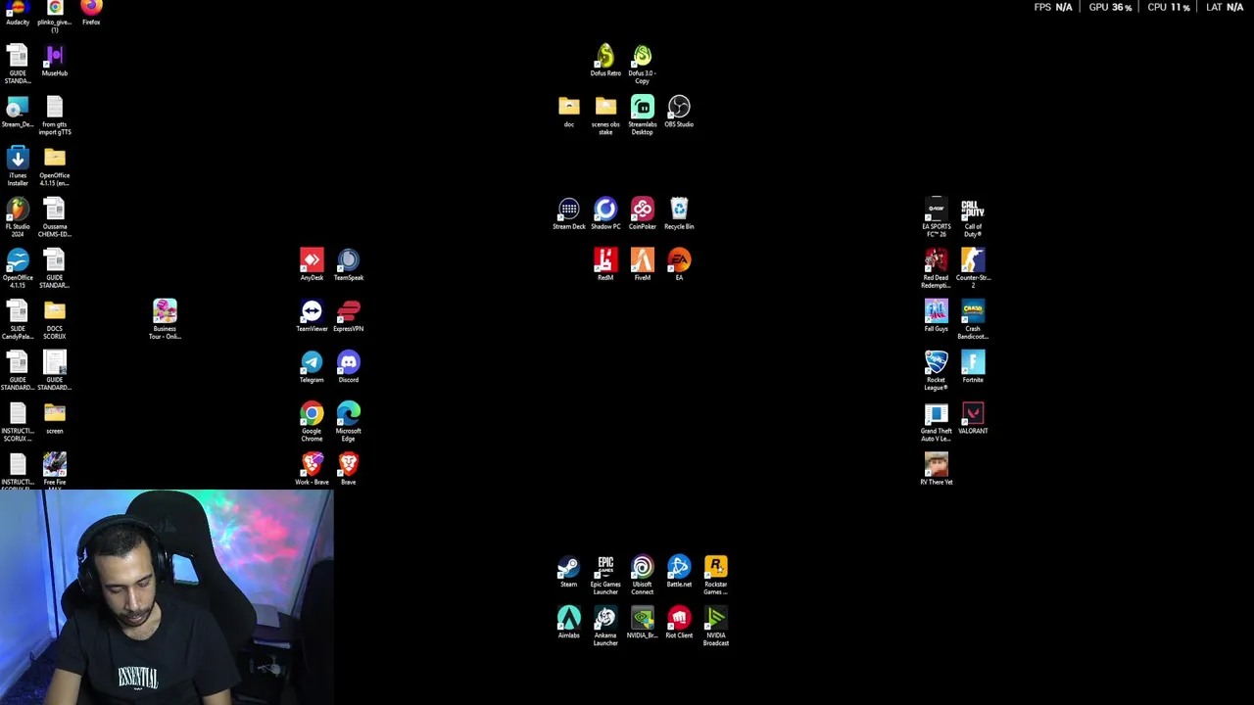Open the Telegram shortcut
Viewport: 1254px width, 705px height.
pos(312,366)
